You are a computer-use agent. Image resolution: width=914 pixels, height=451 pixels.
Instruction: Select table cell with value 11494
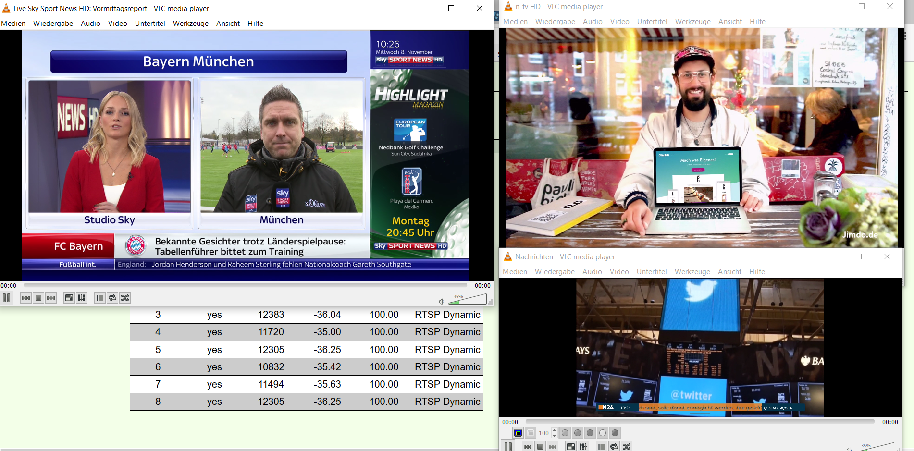coord(271,384)
